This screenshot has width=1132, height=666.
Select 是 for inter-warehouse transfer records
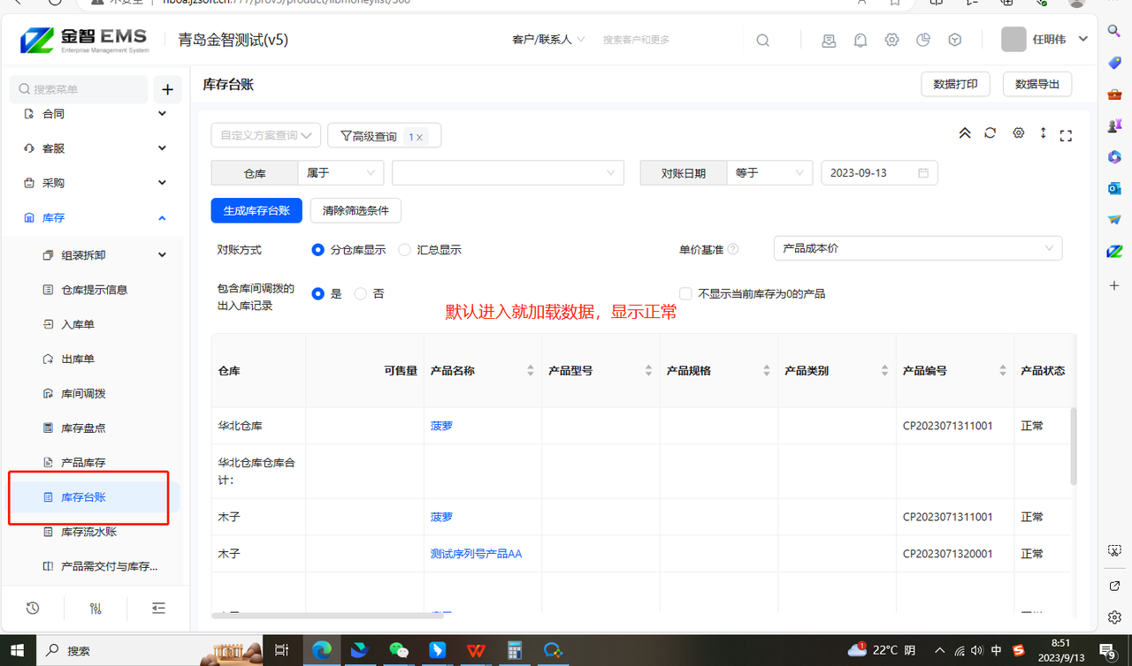pos(318,293)
